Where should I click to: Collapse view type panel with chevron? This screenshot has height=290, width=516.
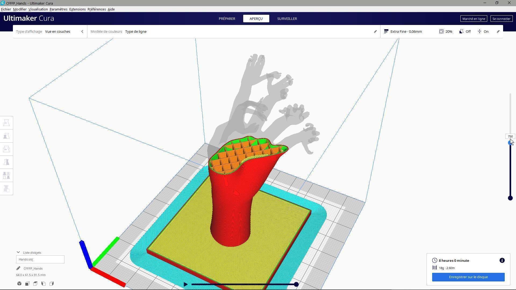(82, 31)
